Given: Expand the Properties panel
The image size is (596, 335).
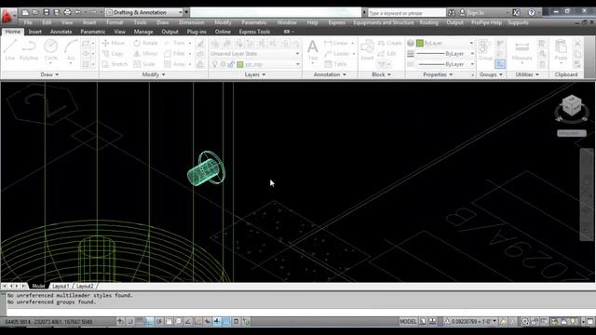Looking at the screenshot, I should pos(438,74).
